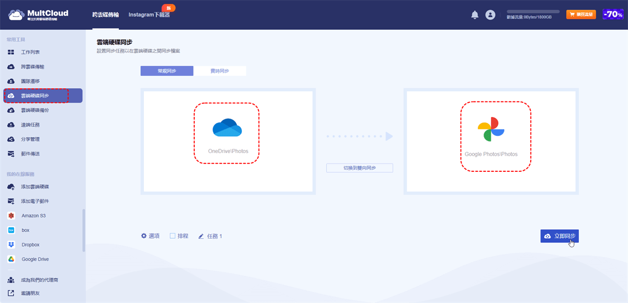Open 選項 settings with gear icon
628x303 pixels.
(150, 236)
